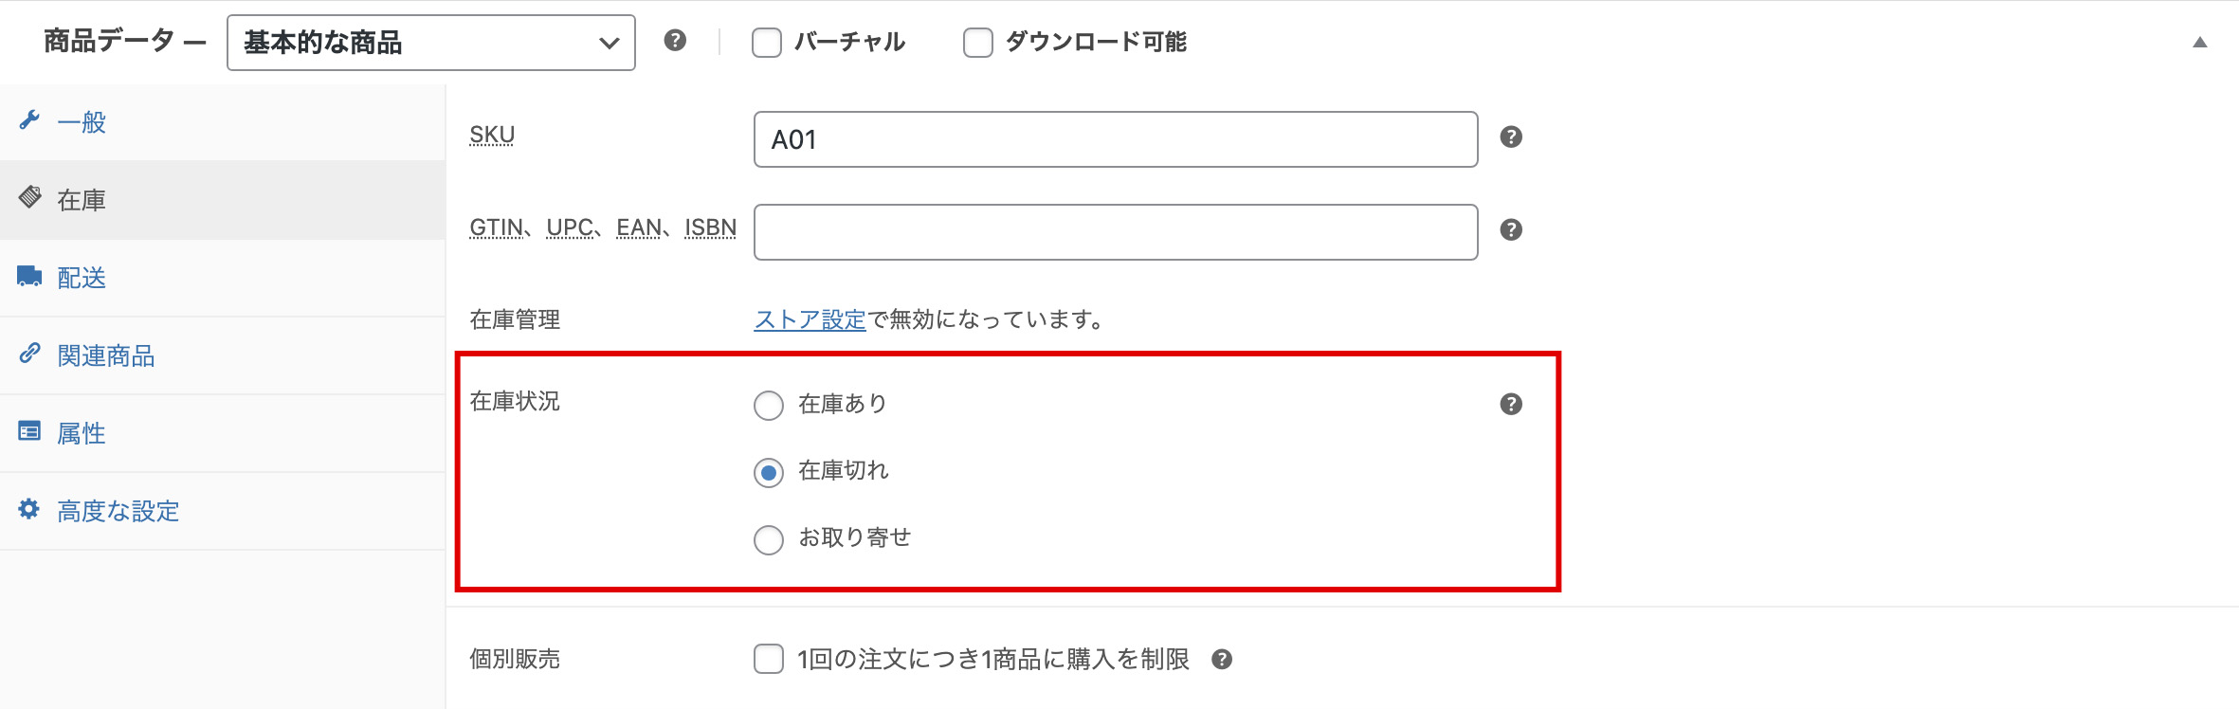
Task: Follow the ストア設定 link
Action: [810, 320]
